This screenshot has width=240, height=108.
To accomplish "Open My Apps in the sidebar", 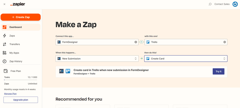I will [21, 53].
